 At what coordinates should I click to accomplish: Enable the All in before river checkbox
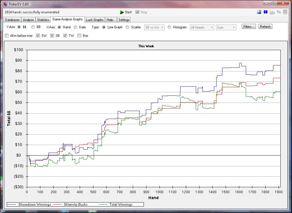coord(7,36)
